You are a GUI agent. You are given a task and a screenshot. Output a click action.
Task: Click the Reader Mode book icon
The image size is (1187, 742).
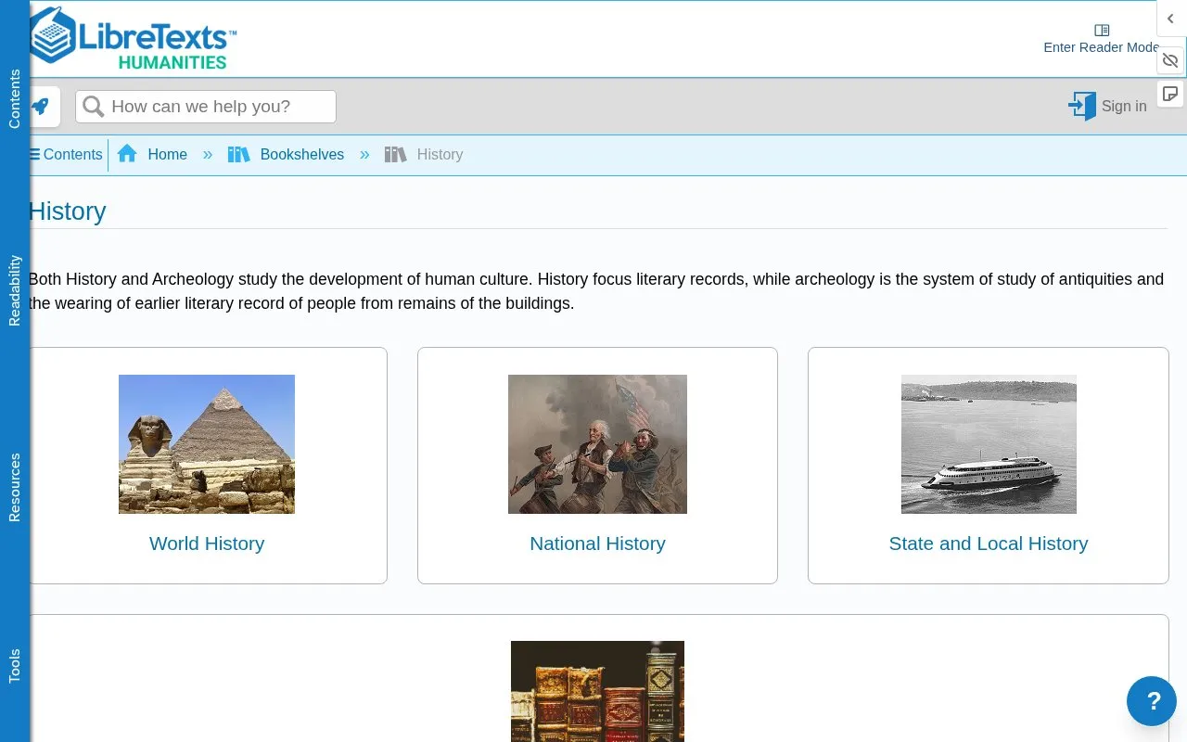pos(1102,31)
